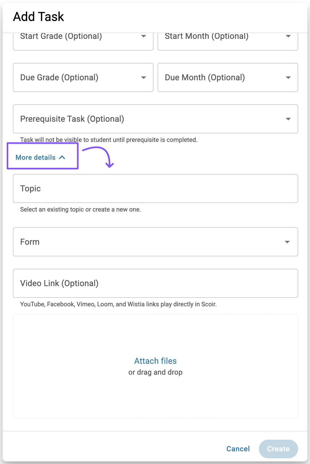Image resolution: width=310 pixels, height=464 pixels.
Task: Click the "or drag and drop" text
Action: point(155,372)
